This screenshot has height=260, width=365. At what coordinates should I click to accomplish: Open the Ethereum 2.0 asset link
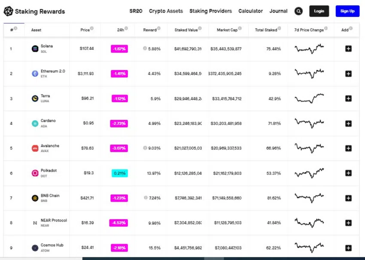coord(53,71)
